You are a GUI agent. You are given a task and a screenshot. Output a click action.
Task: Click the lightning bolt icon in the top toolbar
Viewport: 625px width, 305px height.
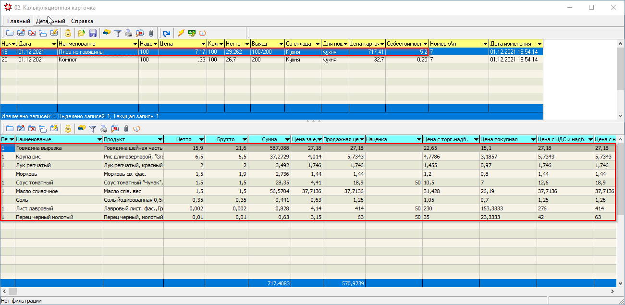(x=181, y=33)
